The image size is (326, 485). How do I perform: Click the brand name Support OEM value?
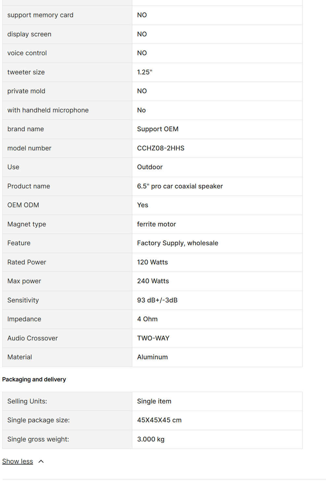pos(158,129)
